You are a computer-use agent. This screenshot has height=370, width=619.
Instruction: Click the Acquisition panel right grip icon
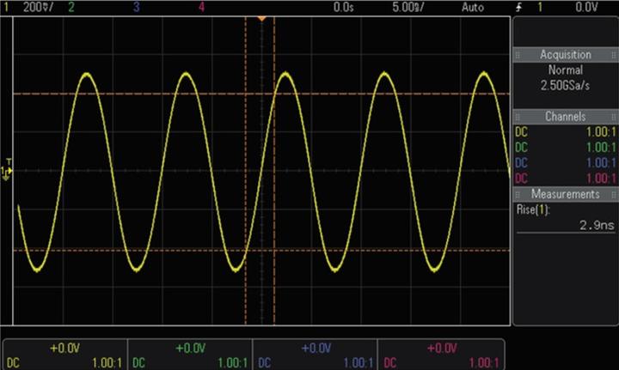[x=613, y=55]
